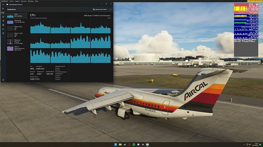Click the processes count '232'
263x147 pixels.
(x=32, y=74)
